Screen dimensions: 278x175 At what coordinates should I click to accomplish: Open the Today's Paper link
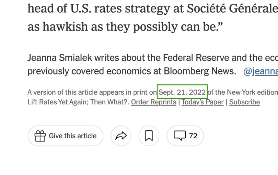pos(202,102)
